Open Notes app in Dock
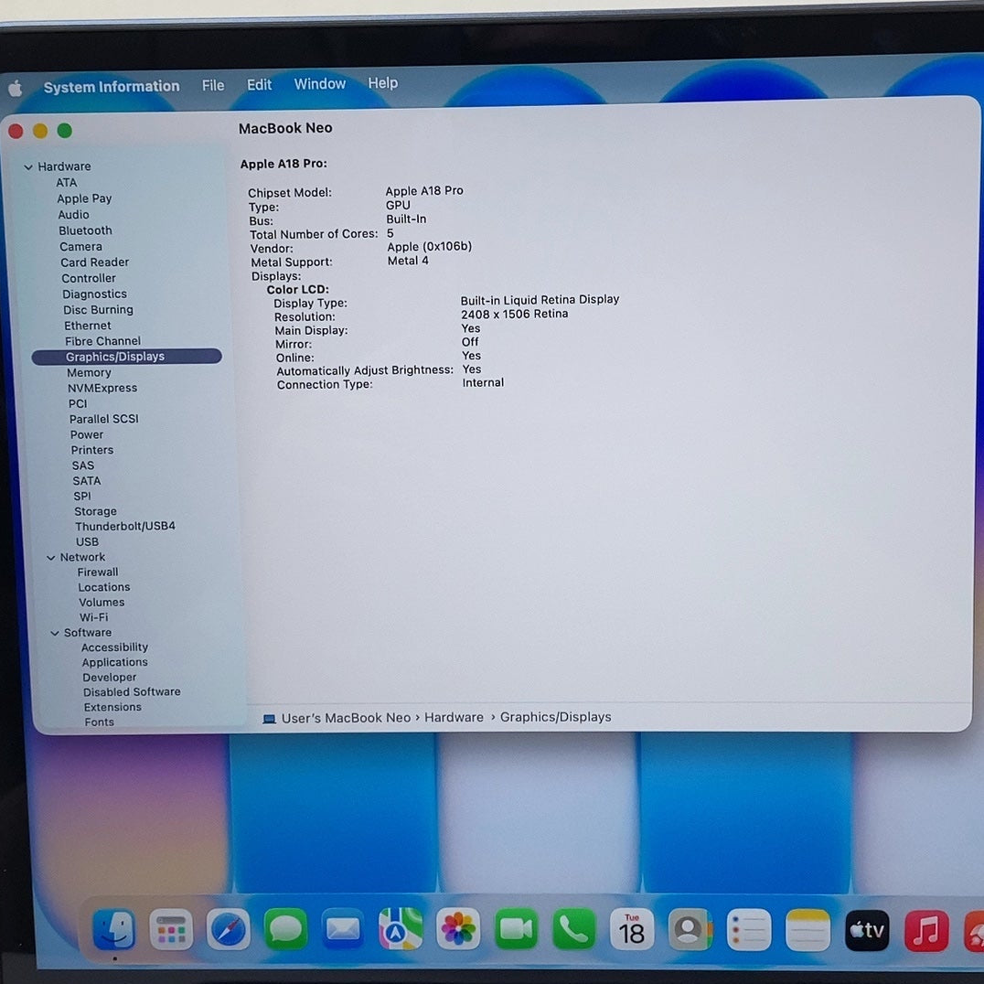The image size is (984, 984). click(x=807, y=930)
